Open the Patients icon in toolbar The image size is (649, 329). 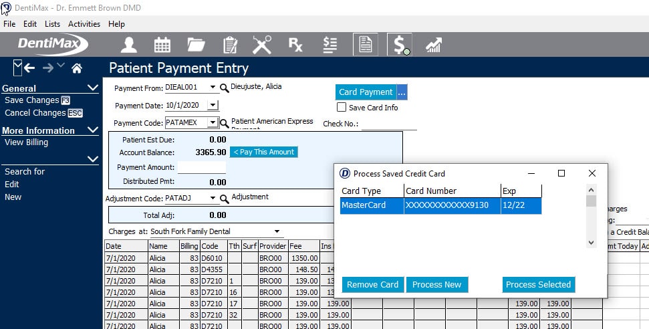coord(129,45)
